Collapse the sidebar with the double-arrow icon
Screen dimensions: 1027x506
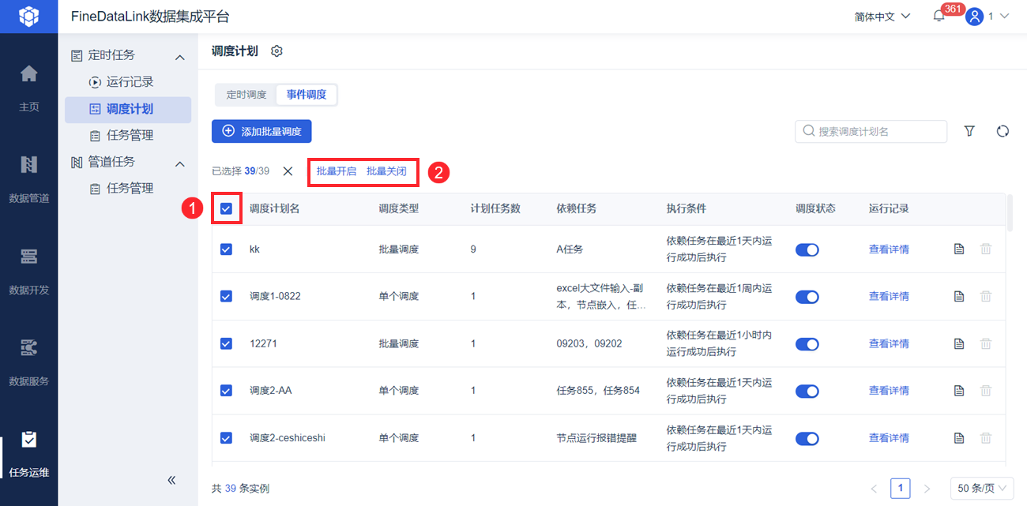pos(171,480)
